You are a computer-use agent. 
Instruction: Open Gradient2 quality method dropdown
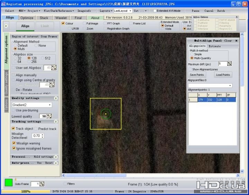50,105
